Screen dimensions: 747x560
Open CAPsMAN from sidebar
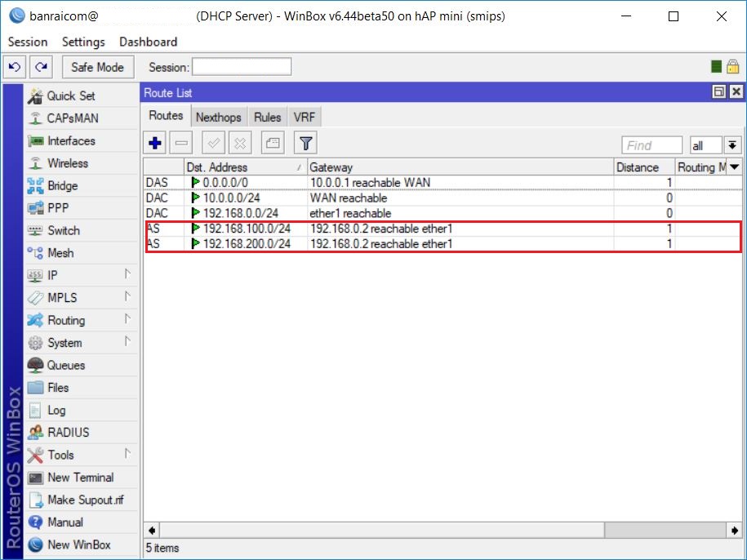(81, 118)
